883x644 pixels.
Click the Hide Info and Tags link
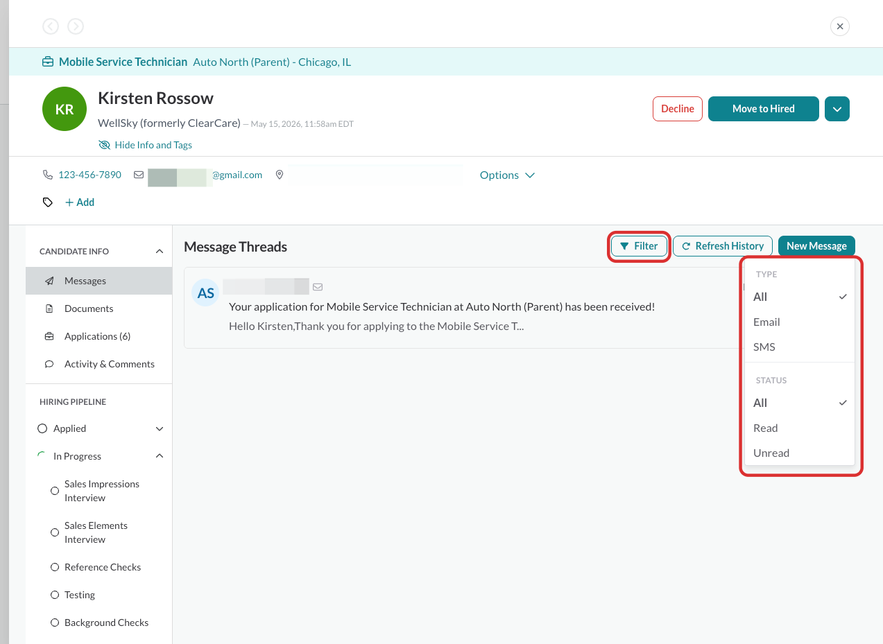pos(153,145)
